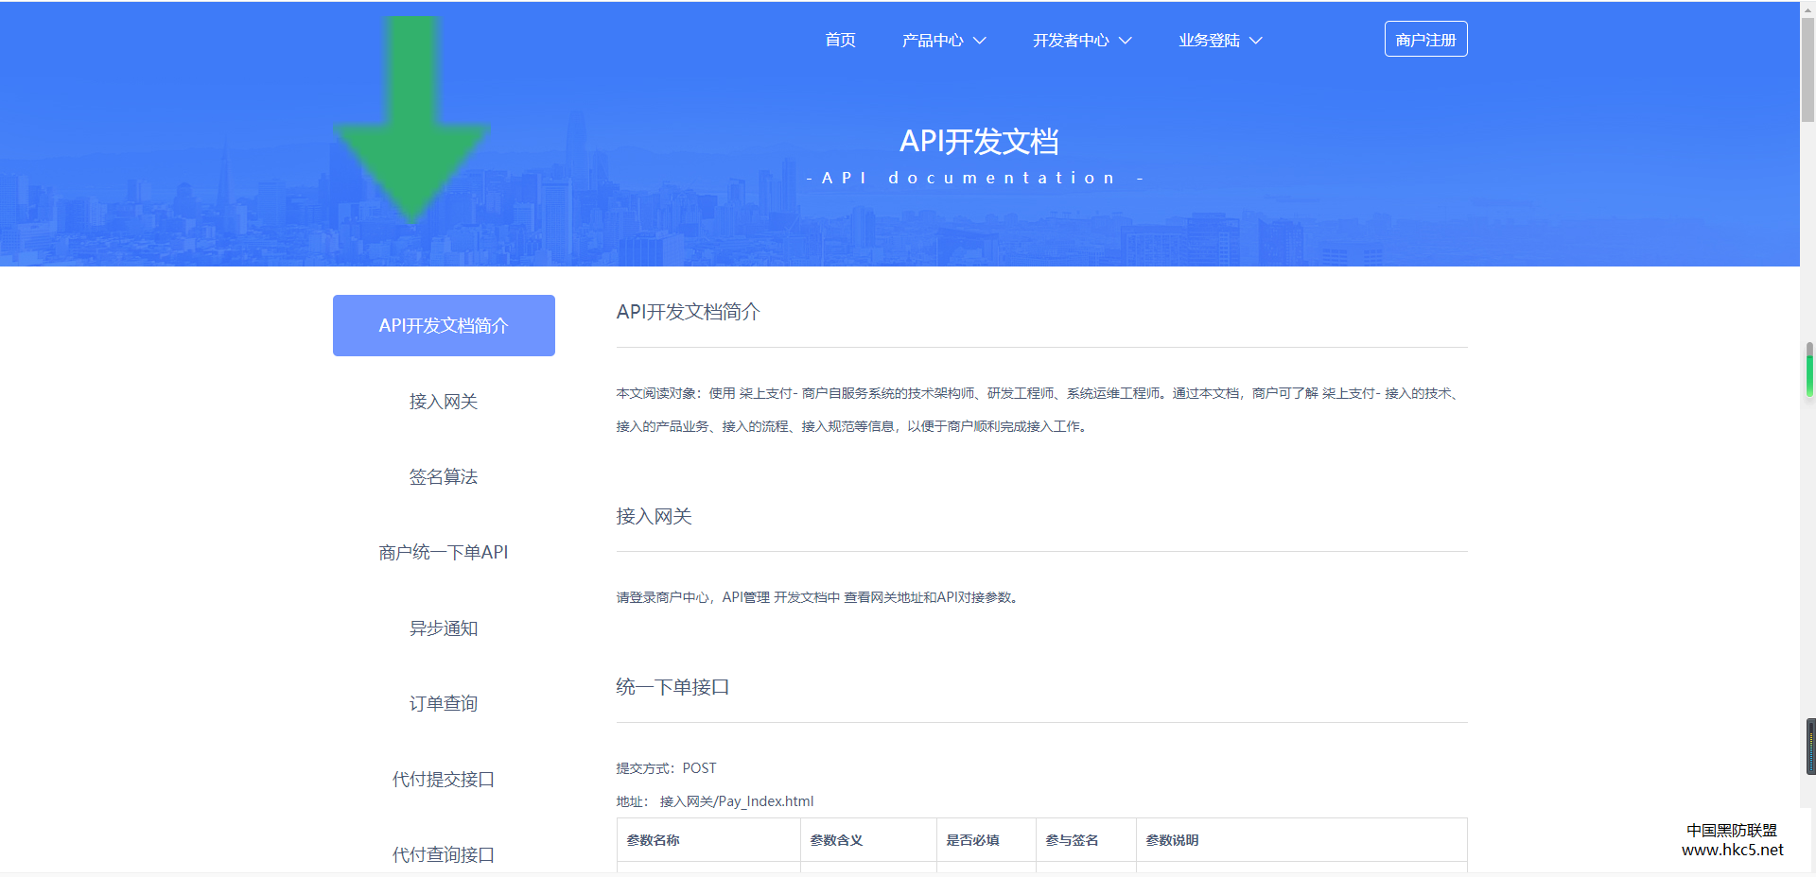The image size is (1816, 877).
Task: Select 异步通知 in the sidebar
Action: click(x=444, y=628)
